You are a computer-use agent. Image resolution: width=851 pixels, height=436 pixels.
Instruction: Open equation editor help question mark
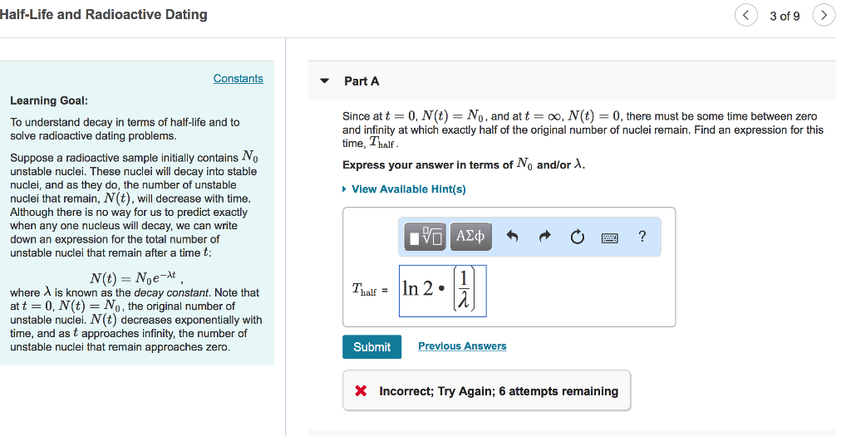(x=642, y=237)
